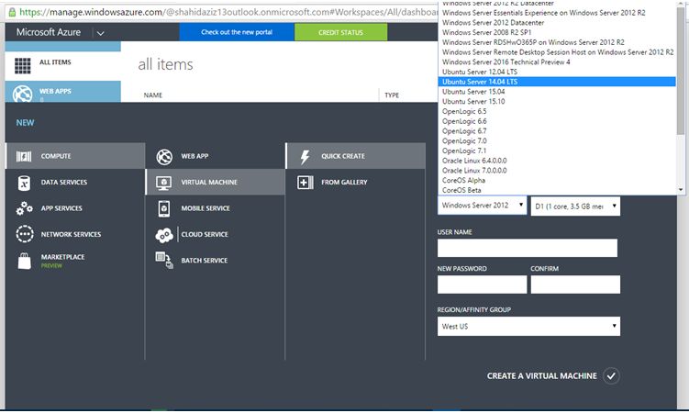Select Quick Create option
This screenshot has height=413, width=689.
355,156
